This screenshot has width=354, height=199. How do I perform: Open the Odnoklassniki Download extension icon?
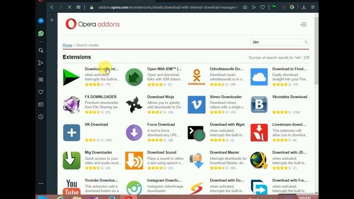click(x=197, y=77)
